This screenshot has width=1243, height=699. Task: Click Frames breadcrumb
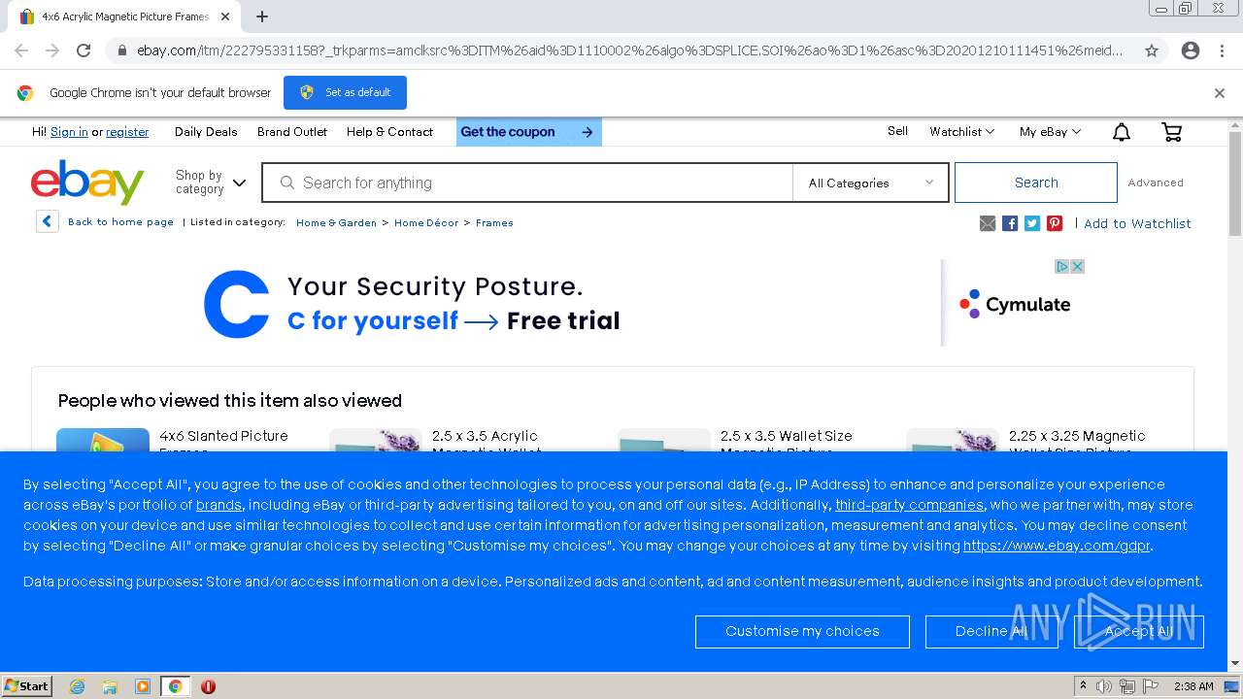tap(494, 222)
